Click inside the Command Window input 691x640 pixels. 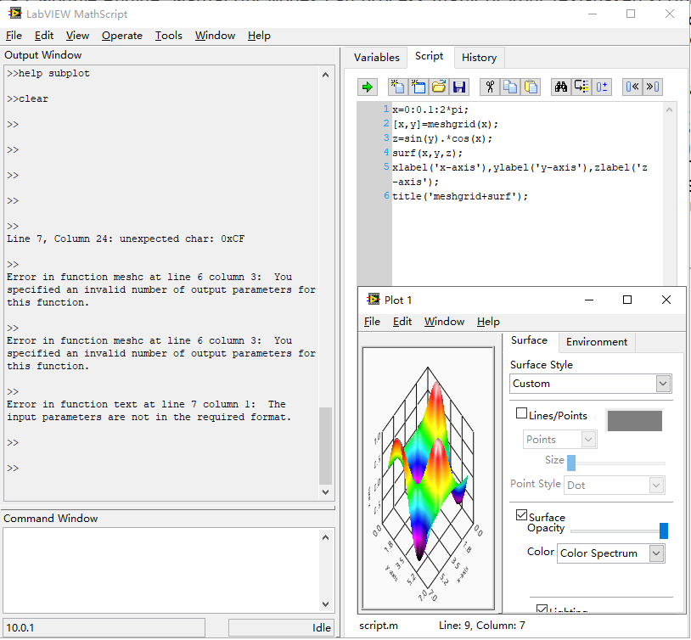point(160,570)
